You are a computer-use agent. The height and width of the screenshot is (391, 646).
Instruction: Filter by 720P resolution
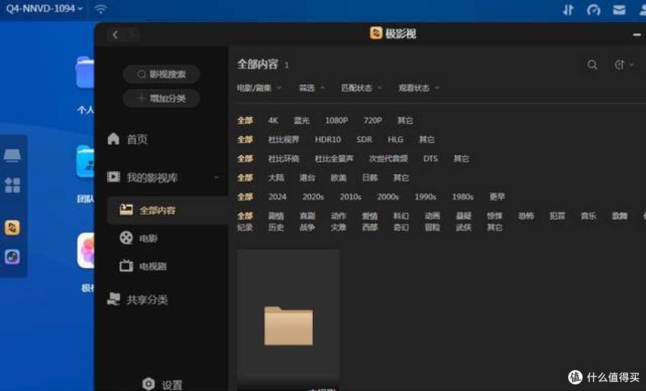pyautogui.click(x=373, y=121)
